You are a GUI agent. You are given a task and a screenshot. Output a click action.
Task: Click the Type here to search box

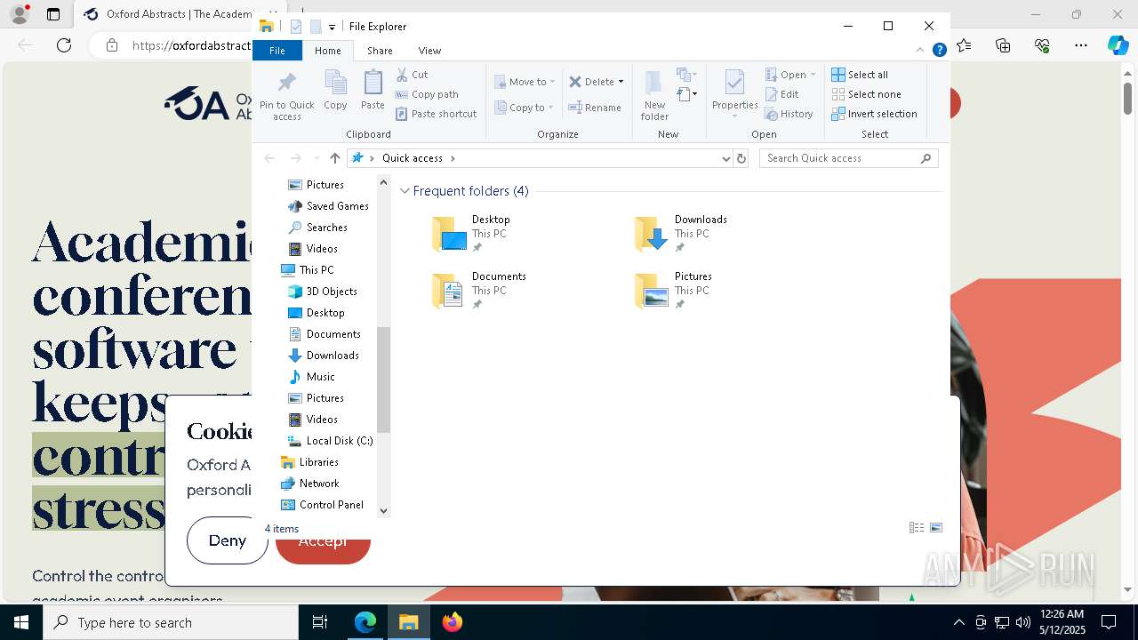coord(171,622)
